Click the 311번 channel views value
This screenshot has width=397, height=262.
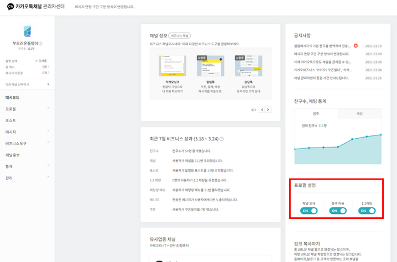(197, 161)
